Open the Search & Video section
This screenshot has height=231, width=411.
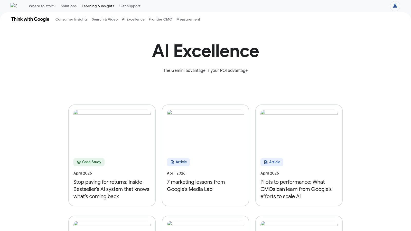[x=105, y=19]
